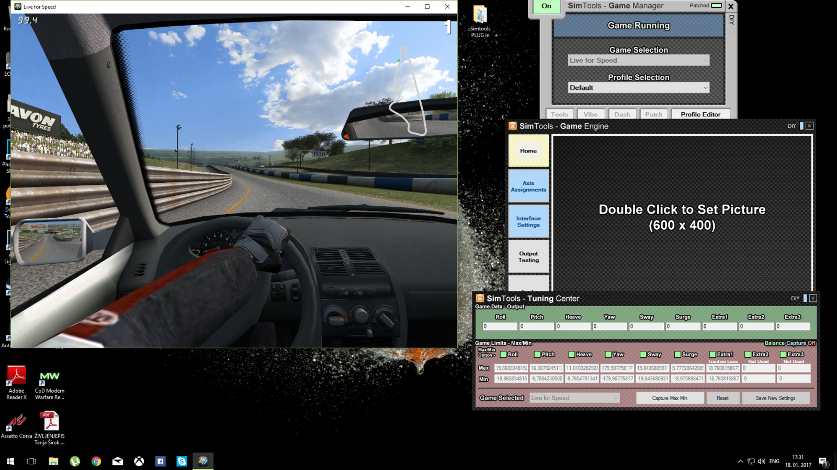This screenshot has width=837, height=470.
Task: Toggle Roll Max/Min option checkbox
Action: pos(503,355)
